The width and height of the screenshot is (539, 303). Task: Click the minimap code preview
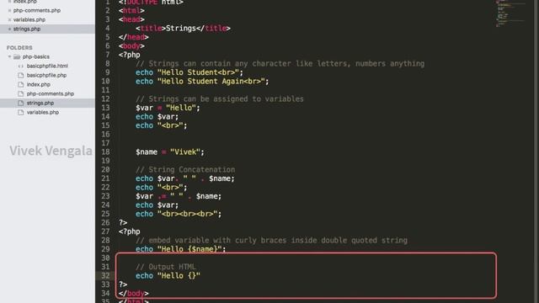click(x=510, y=13)
